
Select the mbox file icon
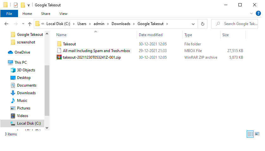point(59,50)
